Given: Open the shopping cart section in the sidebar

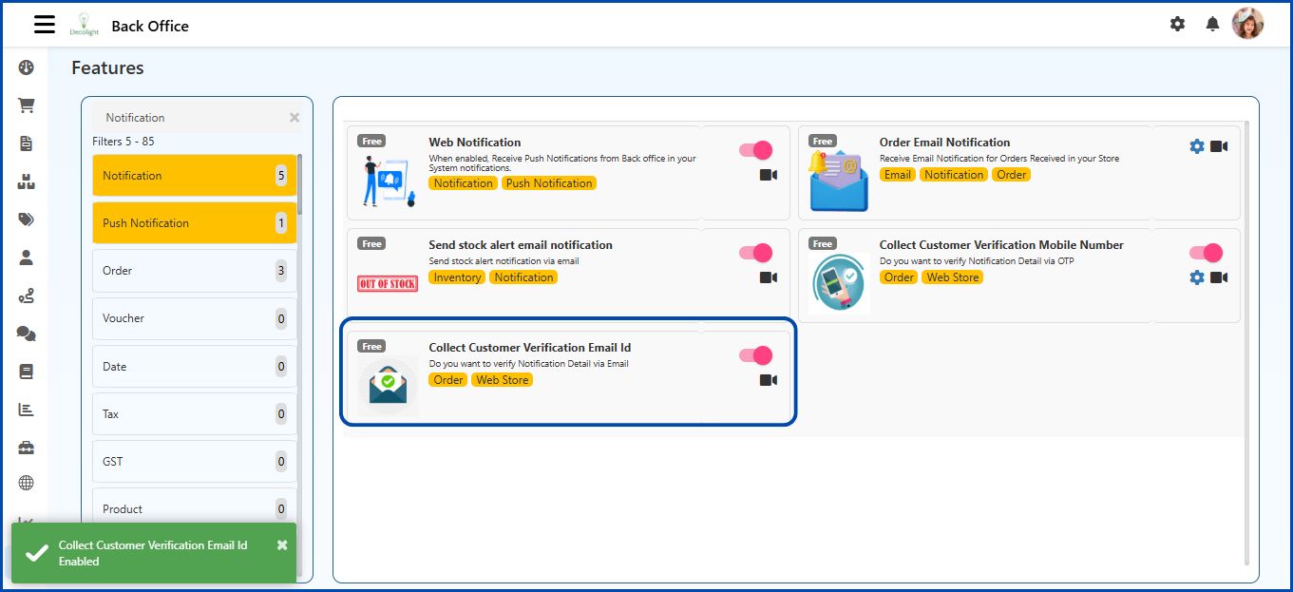Looking at the screenshot, I should (26, 105).
